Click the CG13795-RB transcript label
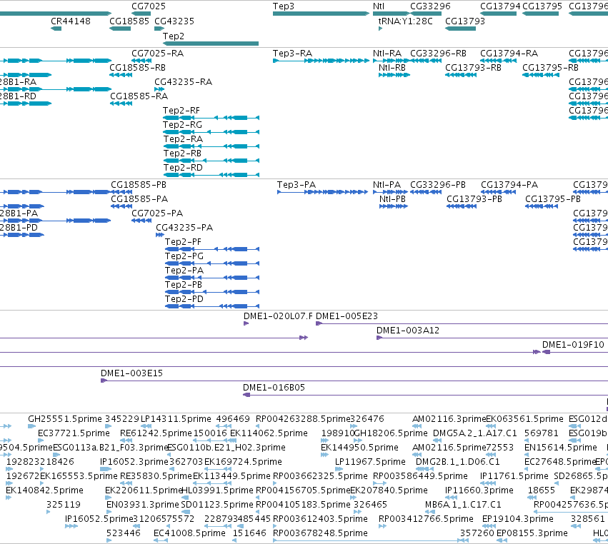This screenshot has height=544, width=608. [550, 67]
